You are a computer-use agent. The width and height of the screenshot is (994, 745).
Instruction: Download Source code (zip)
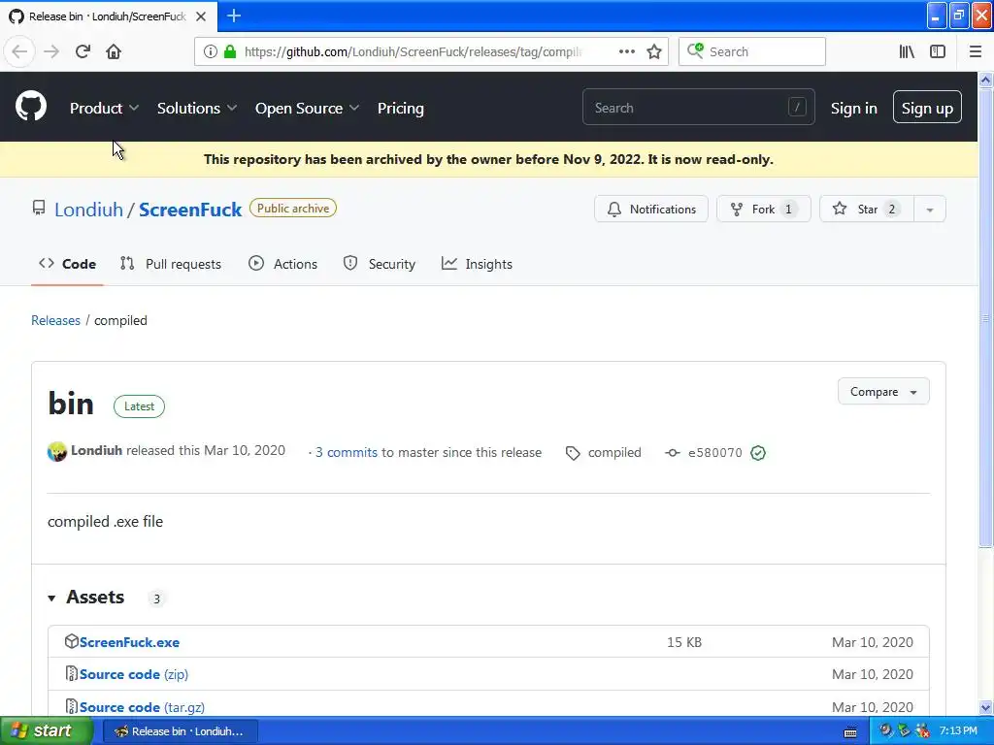tap(134, 675)
